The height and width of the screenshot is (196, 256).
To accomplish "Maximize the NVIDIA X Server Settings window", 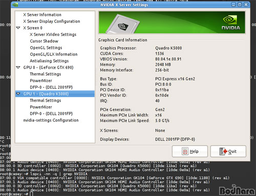I will point(240,5).
